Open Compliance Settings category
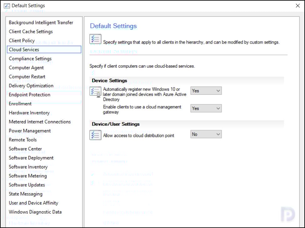The height and width of the screenshot is (228, 305). pos(44,59)
